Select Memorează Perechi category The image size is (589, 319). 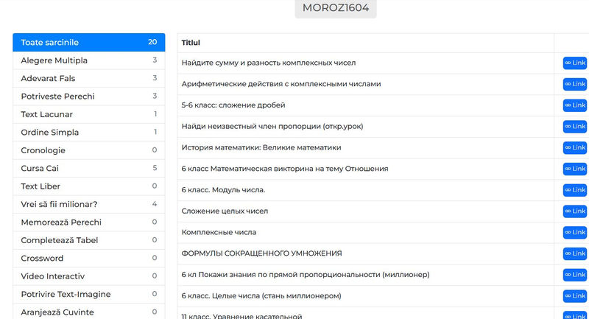[x=88, y=222]
